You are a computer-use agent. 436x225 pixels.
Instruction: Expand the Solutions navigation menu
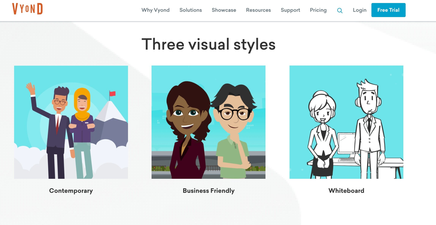(x=190, y=10)
